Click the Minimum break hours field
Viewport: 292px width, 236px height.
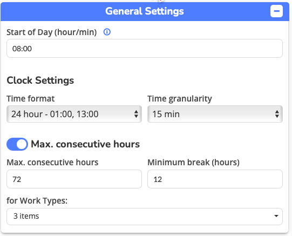[215, 179]
